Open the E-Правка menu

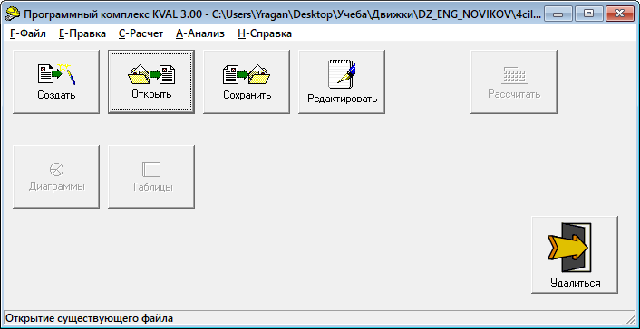tap(82, 33)
